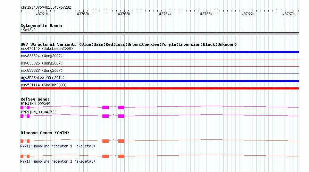The width and height of the screenshot is (309, 172).
Task: Select the Cytogenetic Bands track title
Action: tap(41, 26)
